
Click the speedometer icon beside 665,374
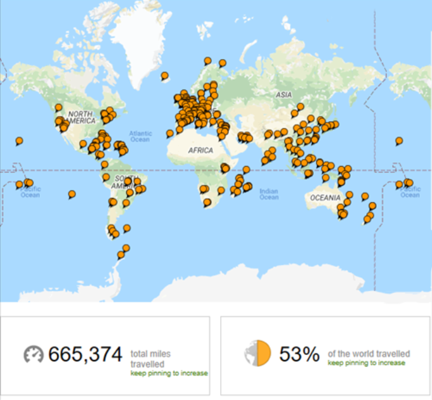click(34, 354)
